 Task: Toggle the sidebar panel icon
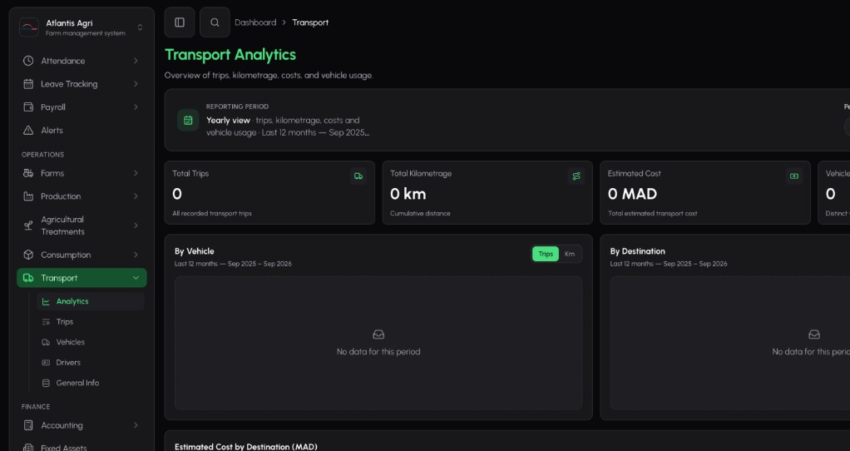pyautogui.click(x=180, y=22)
